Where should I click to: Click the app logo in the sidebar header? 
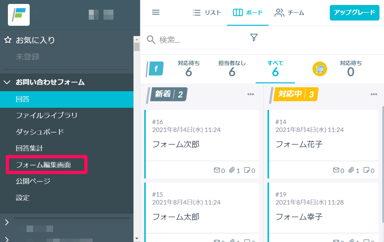[x=19, y=15]
